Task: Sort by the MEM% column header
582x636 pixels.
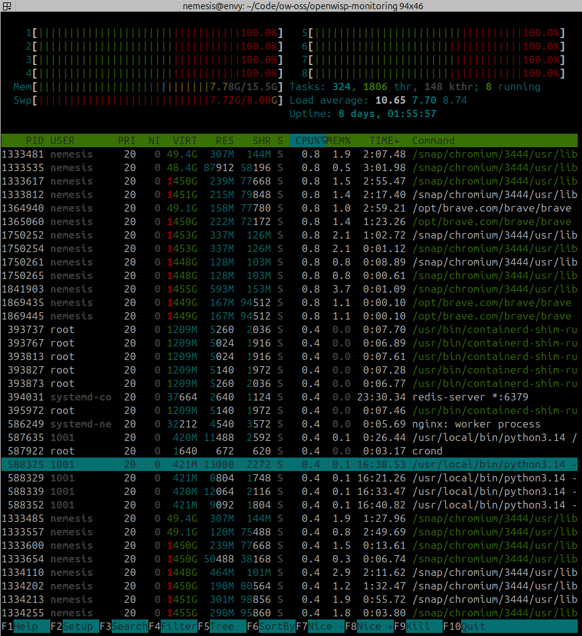Action: click(339, 140)
